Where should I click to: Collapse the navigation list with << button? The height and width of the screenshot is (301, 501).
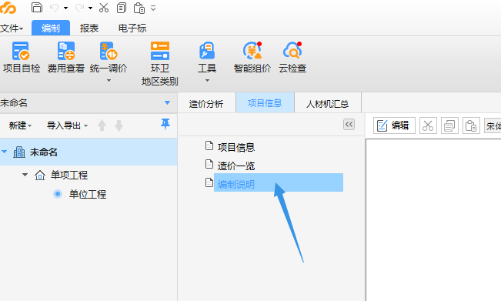tap(349, 124)
